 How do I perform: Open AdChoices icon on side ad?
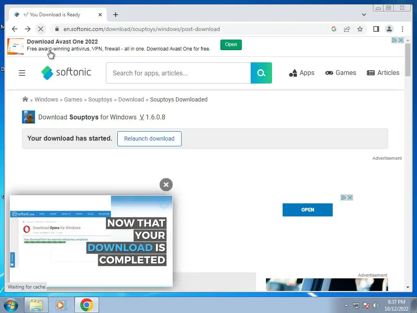tap(344, 198)
